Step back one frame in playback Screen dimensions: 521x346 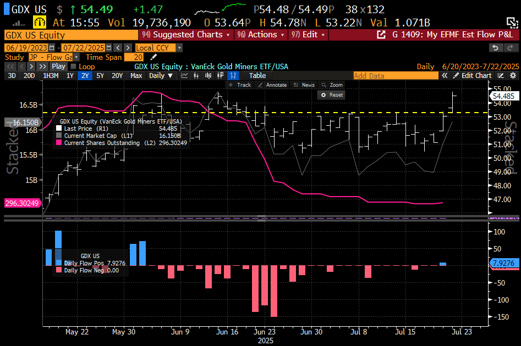click(22, 66)
